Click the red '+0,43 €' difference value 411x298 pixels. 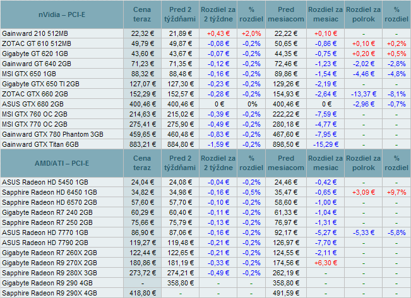(218, 33)
